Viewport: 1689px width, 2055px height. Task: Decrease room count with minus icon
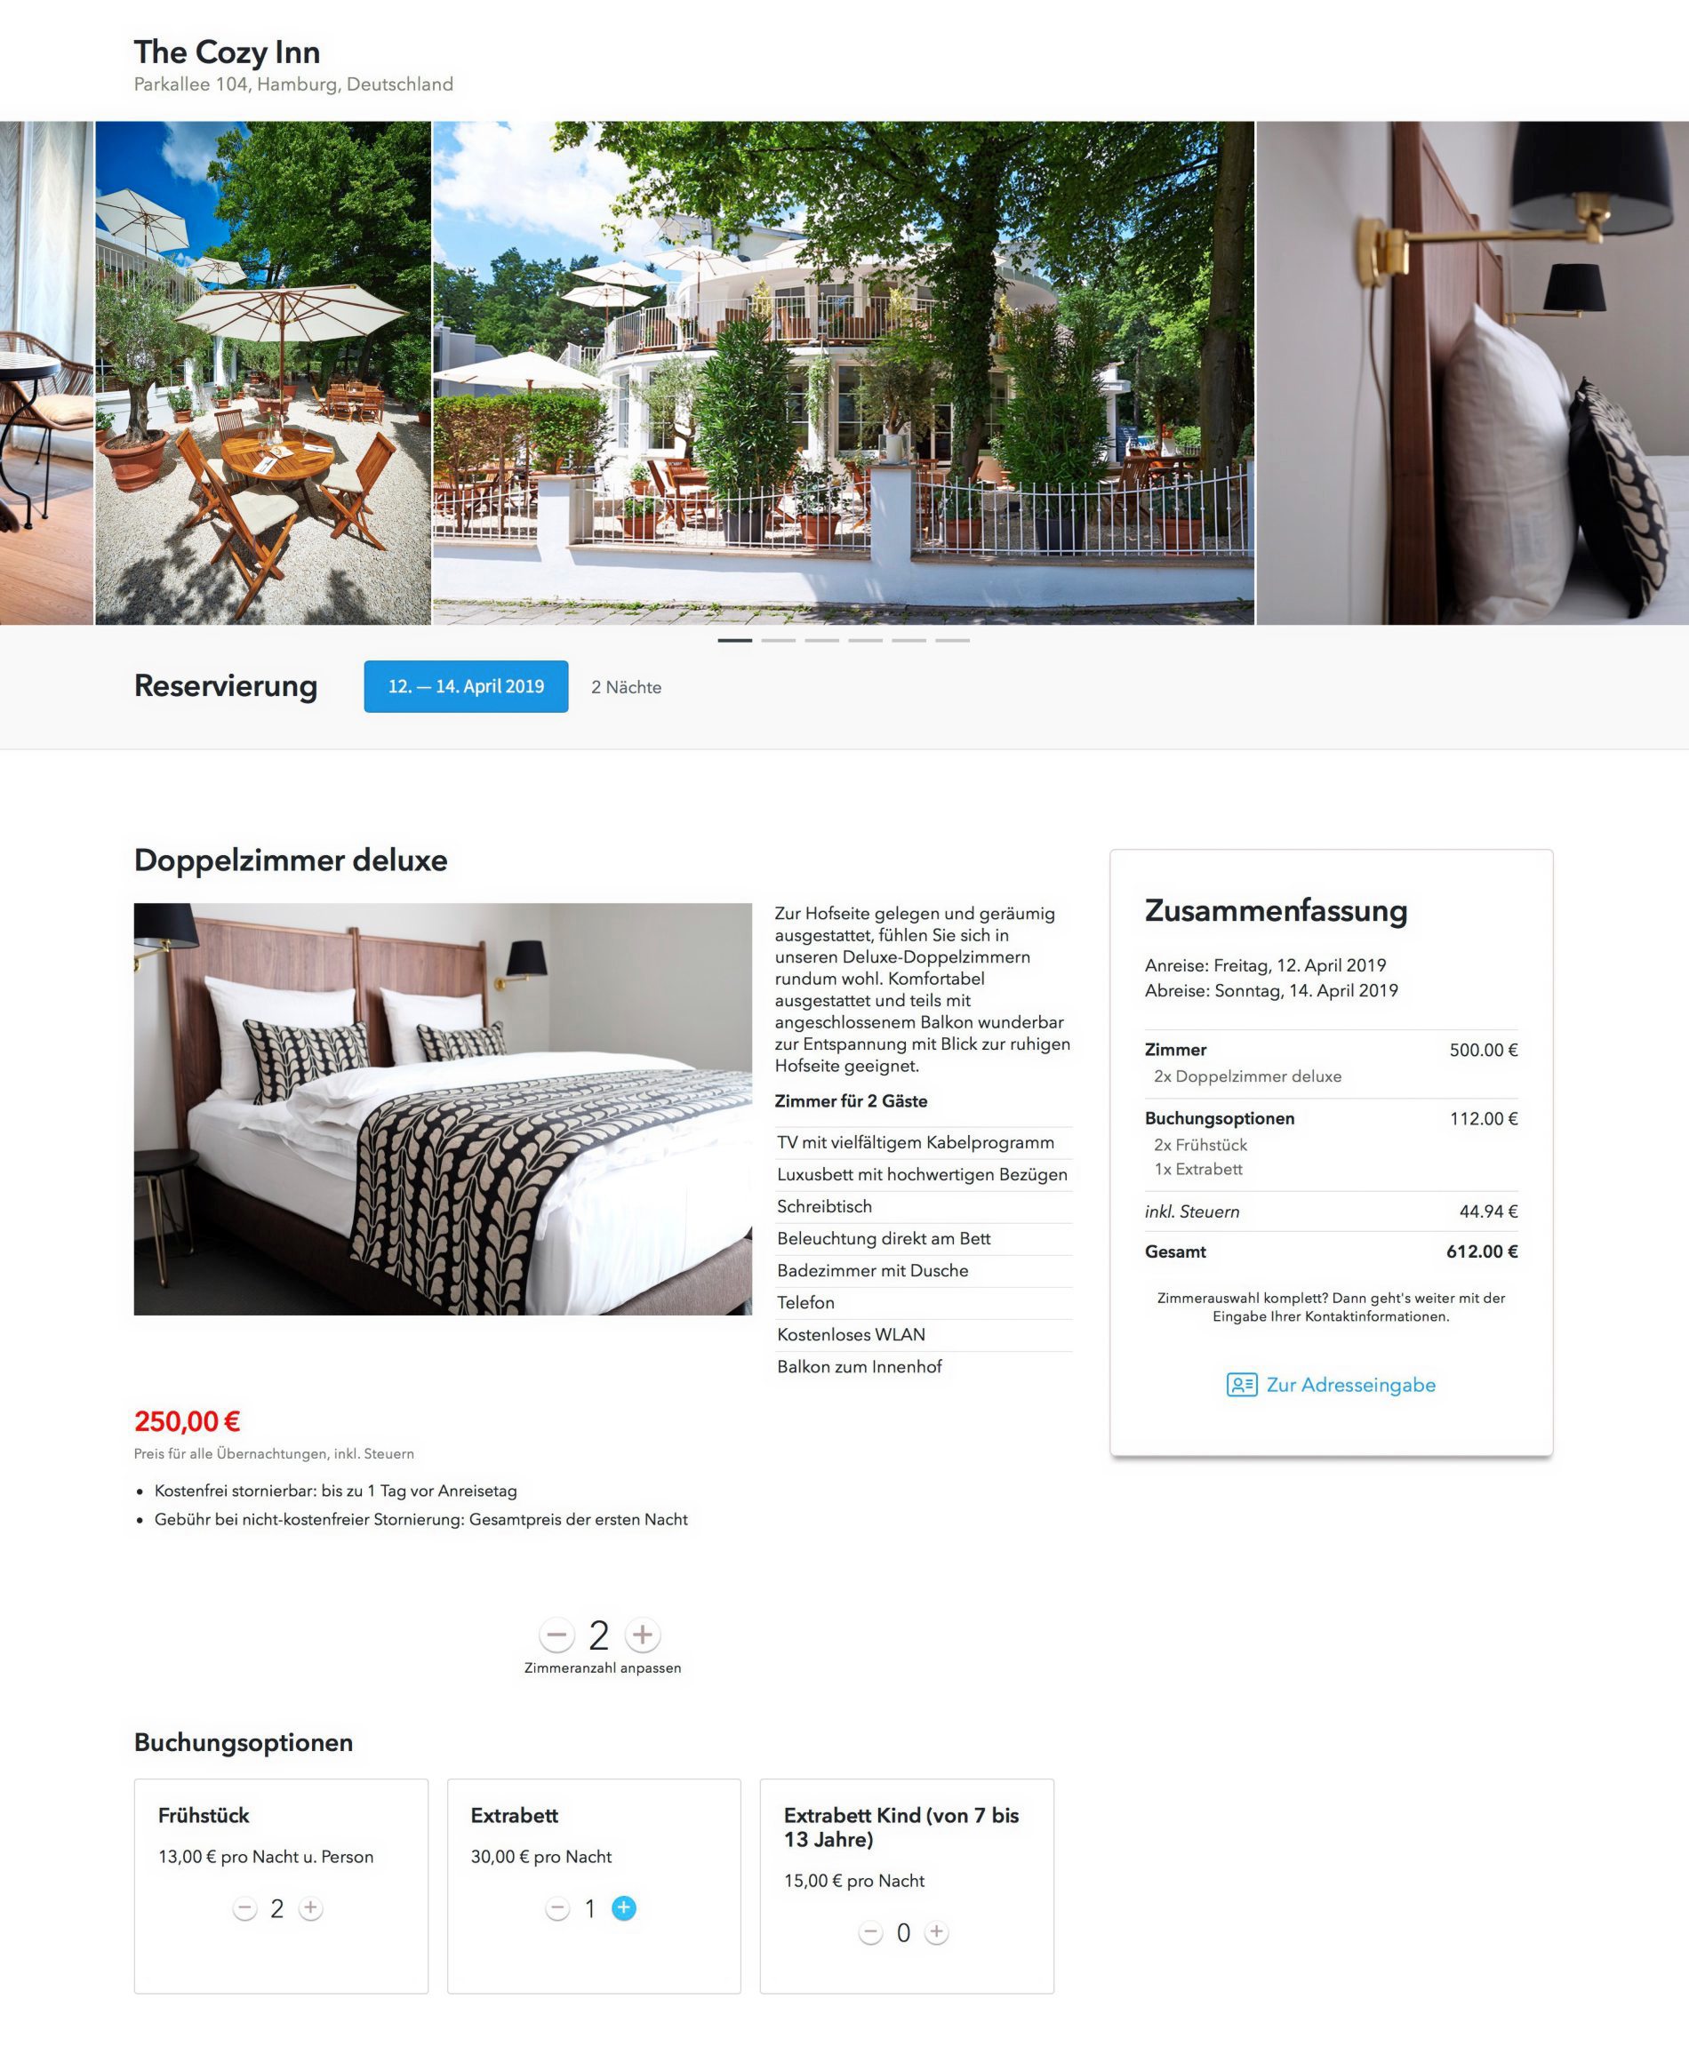click(x=556, y=1634)
